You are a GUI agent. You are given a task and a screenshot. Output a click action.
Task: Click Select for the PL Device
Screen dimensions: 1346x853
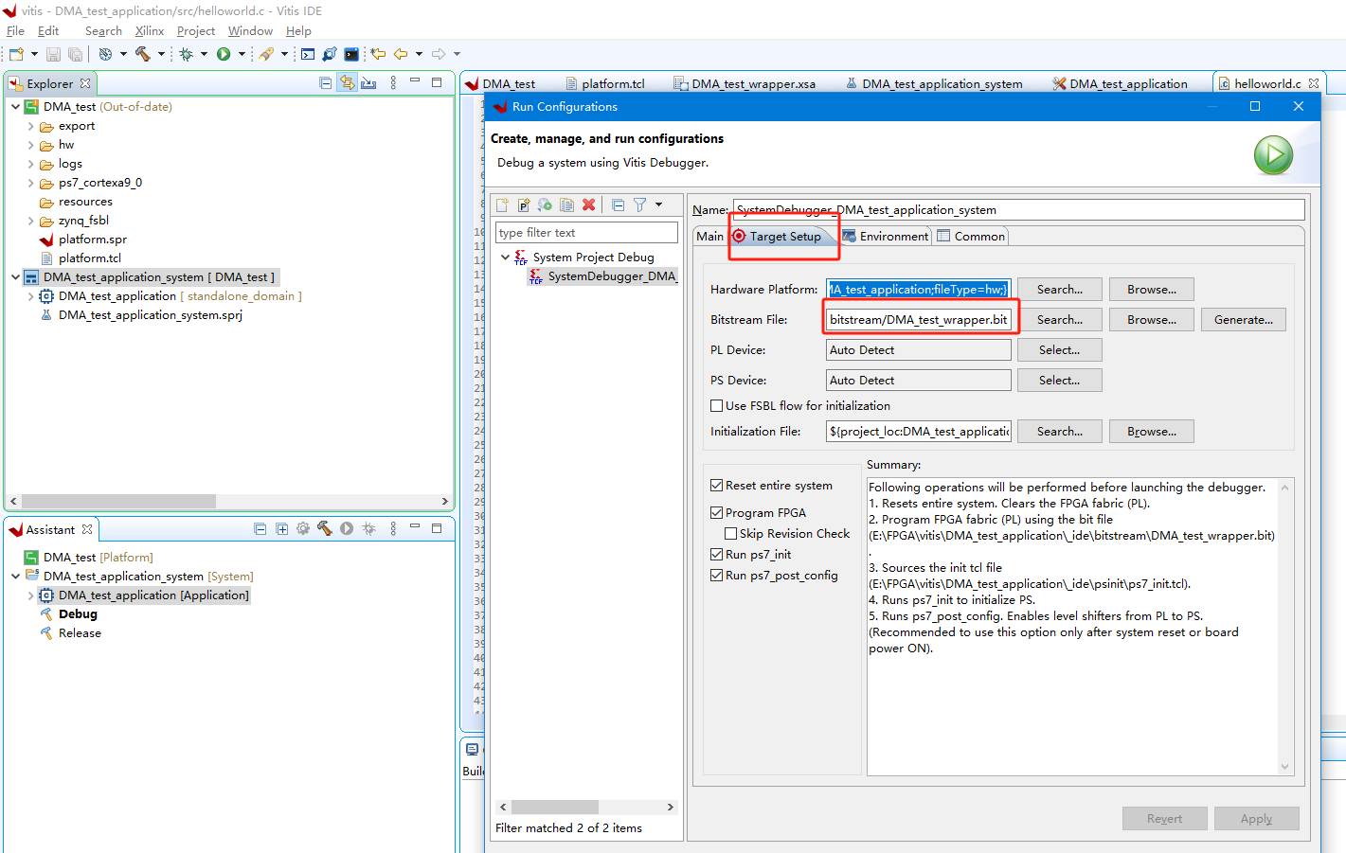(x=1059, y=350)
